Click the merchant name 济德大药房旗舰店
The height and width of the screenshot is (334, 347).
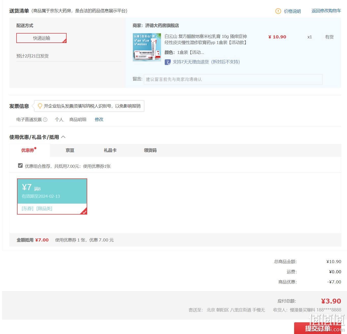click(162, 25)
